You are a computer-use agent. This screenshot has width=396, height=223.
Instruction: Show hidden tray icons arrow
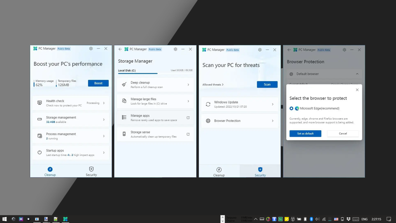(256, 219)
